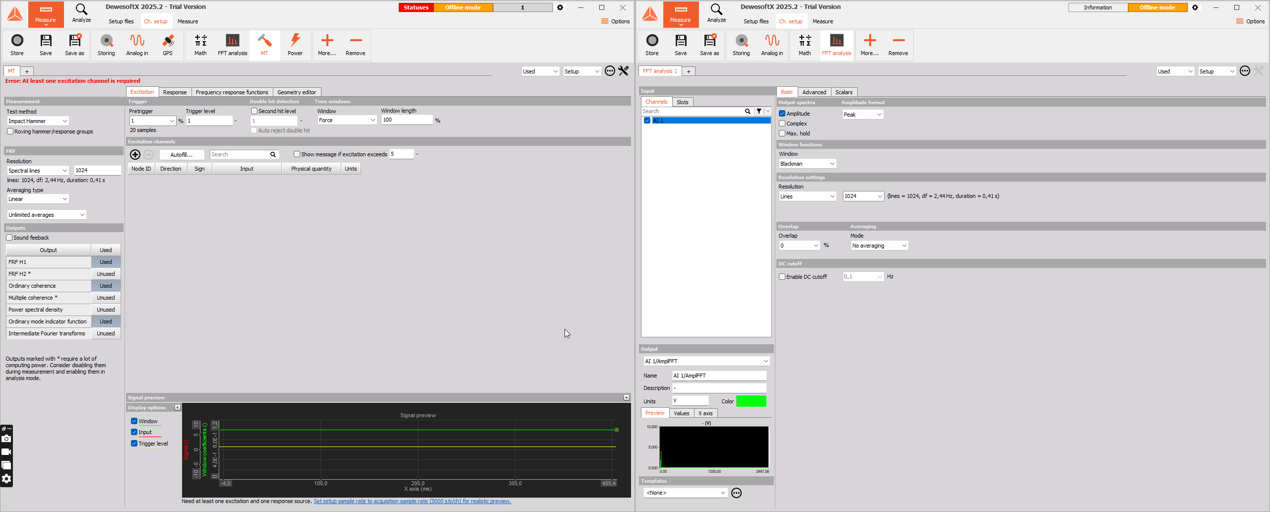This screenshot has height=512, width=1270.
Task: Click the Trigger level input field
Action: coord(209,121)
